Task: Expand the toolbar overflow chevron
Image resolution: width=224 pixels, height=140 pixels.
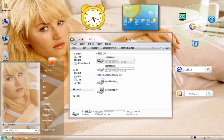Action: pos(138,48)
